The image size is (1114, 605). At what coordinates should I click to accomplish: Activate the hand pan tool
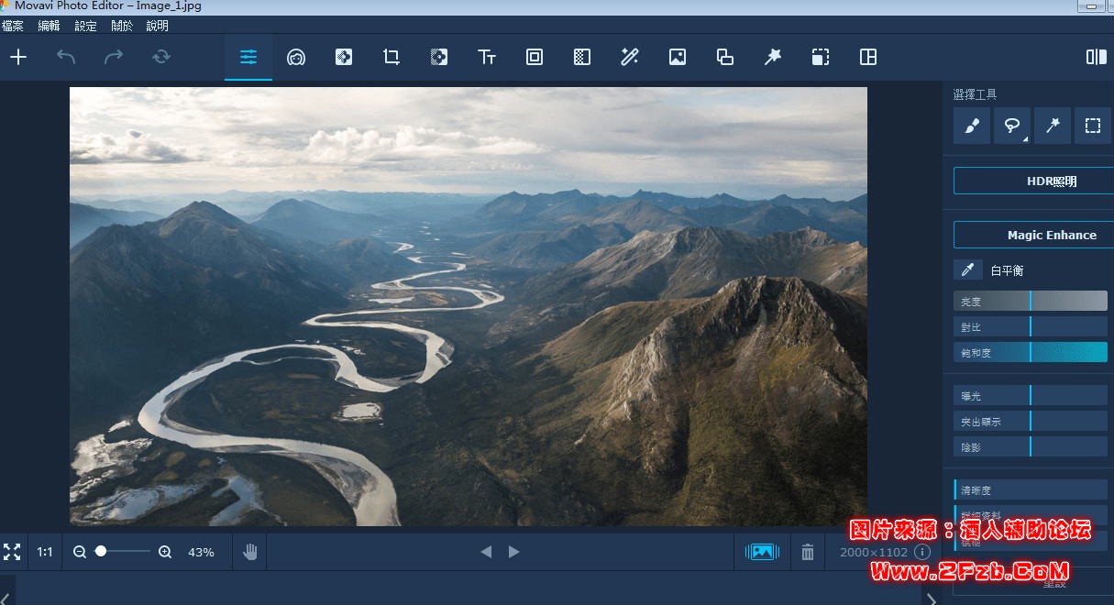250,552
